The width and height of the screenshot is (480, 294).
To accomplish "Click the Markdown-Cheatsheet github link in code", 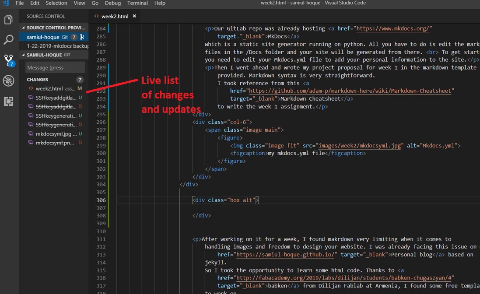I will click(350, 91).
